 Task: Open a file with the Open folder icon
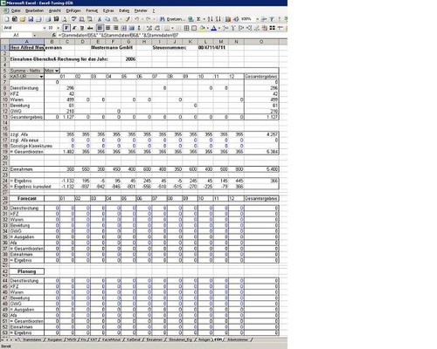pyautogui.click(x=23, y=19)
